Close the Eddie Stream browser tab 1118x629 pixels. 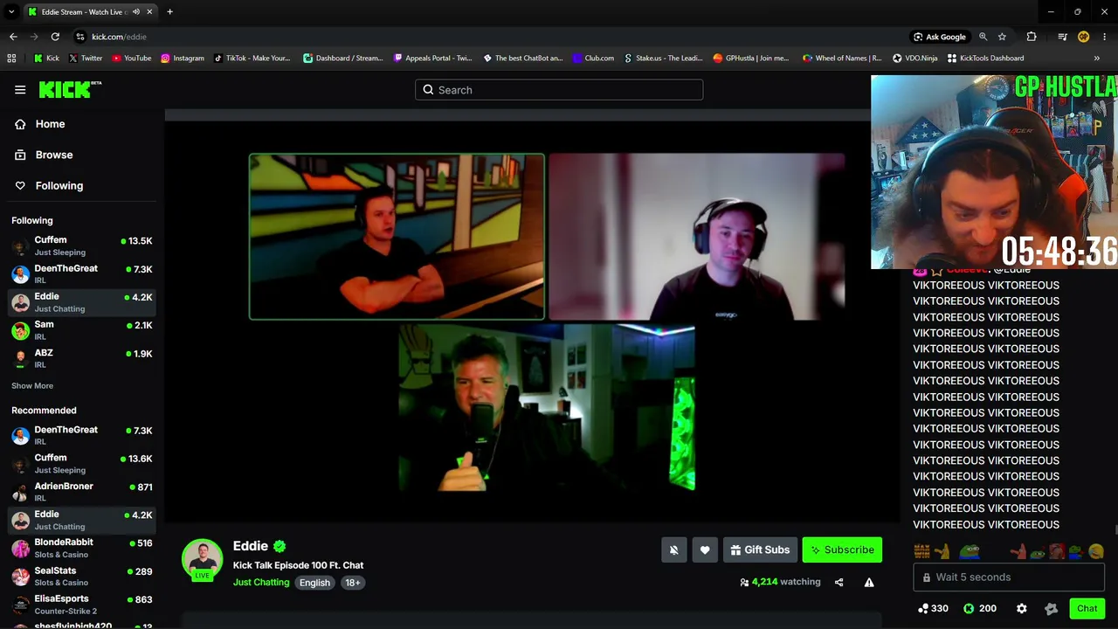149,12
